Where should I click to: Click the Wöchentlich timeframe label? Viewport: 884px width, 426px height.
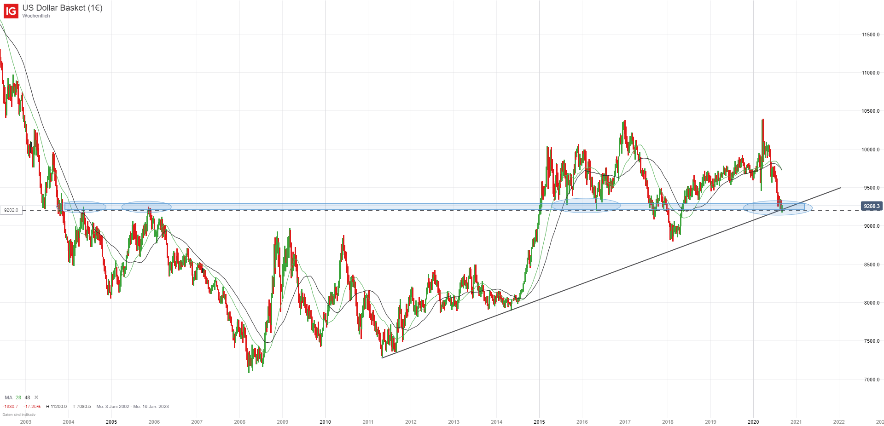coord(36,16)
